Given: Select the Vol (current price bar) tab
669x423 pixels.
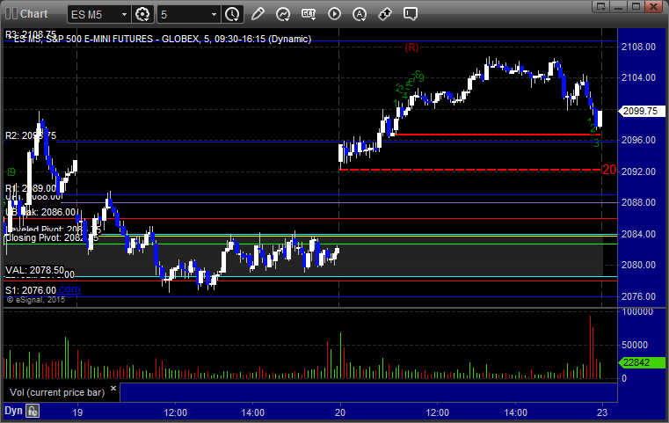Looking at the screenshot, I should pos(57,392).
